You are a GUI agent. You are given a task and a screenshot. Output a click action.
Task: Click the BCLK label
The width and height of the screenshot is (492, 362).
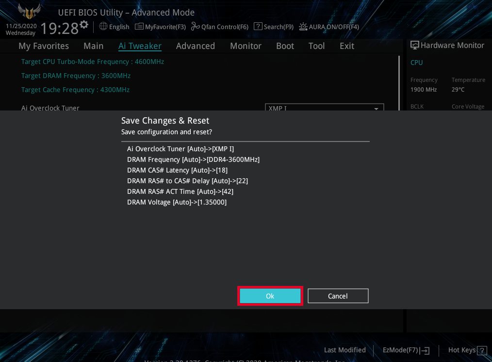click(x=417, y=107)
